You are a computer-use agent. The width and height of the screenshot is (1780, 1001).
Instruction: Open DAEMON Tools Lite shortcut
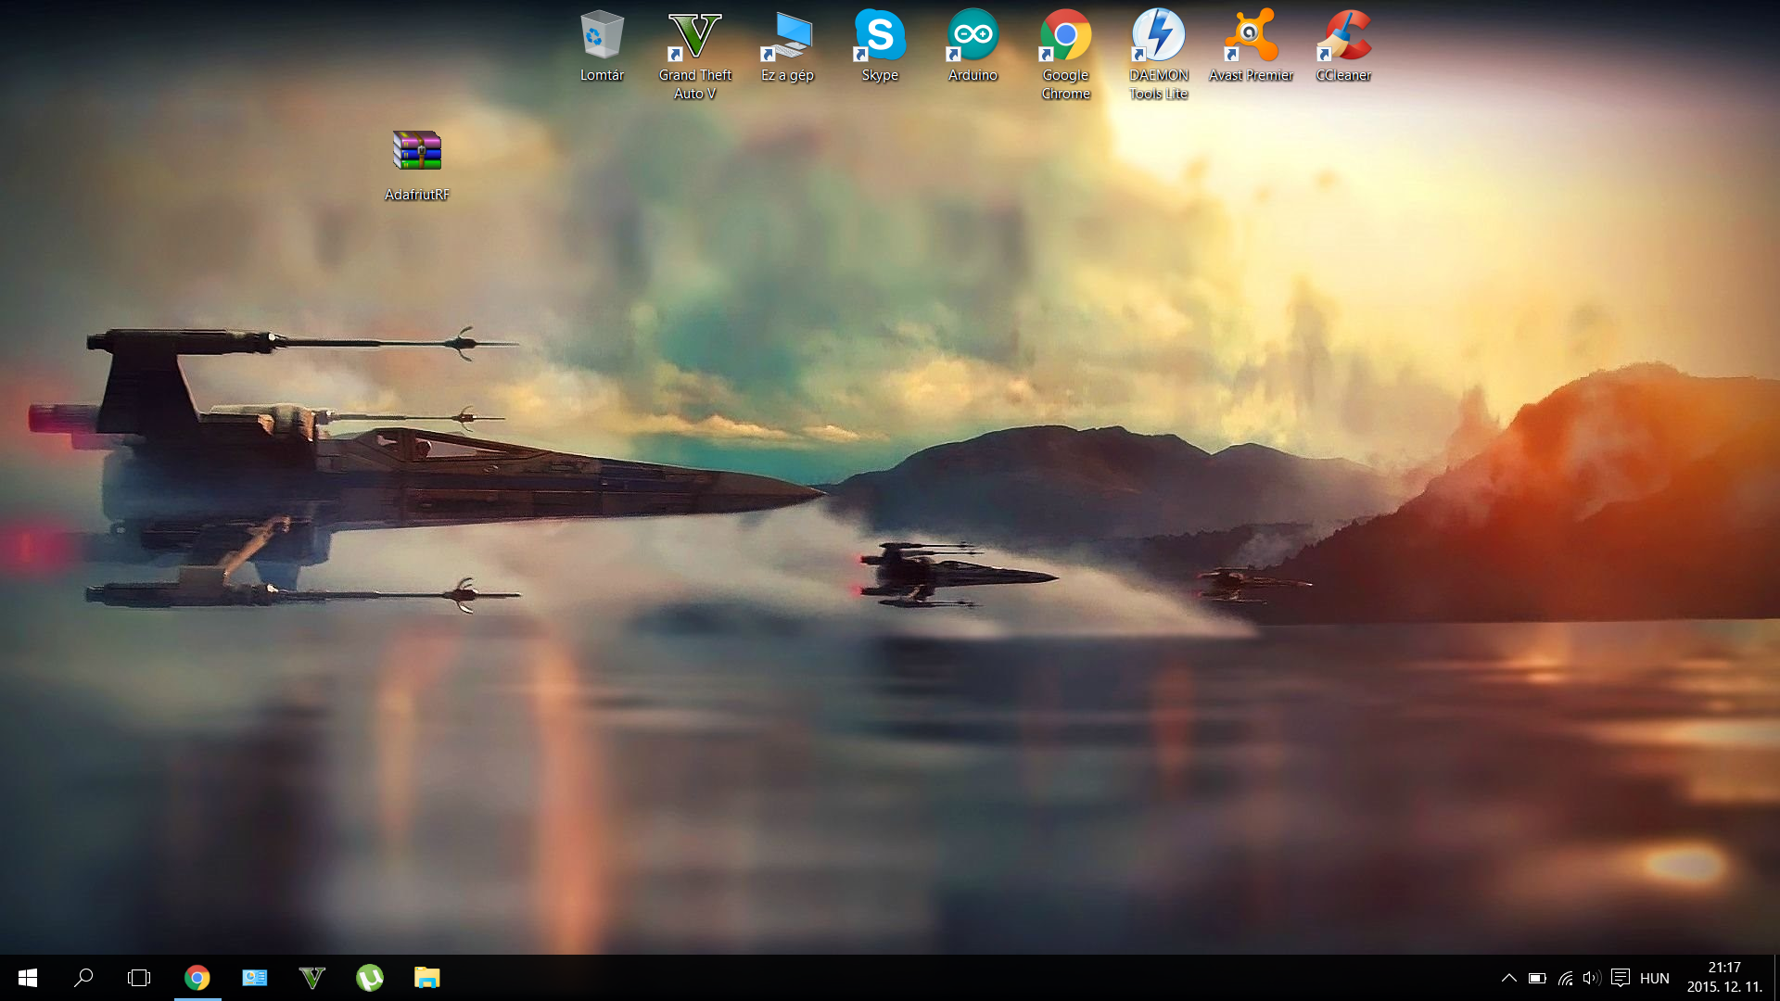click(1158, 54)
